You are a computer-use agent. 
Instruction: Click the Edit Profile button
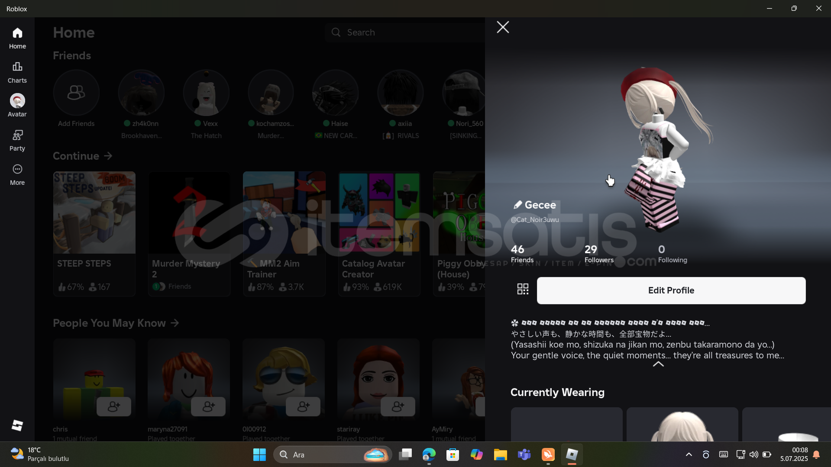coord(671,290)
